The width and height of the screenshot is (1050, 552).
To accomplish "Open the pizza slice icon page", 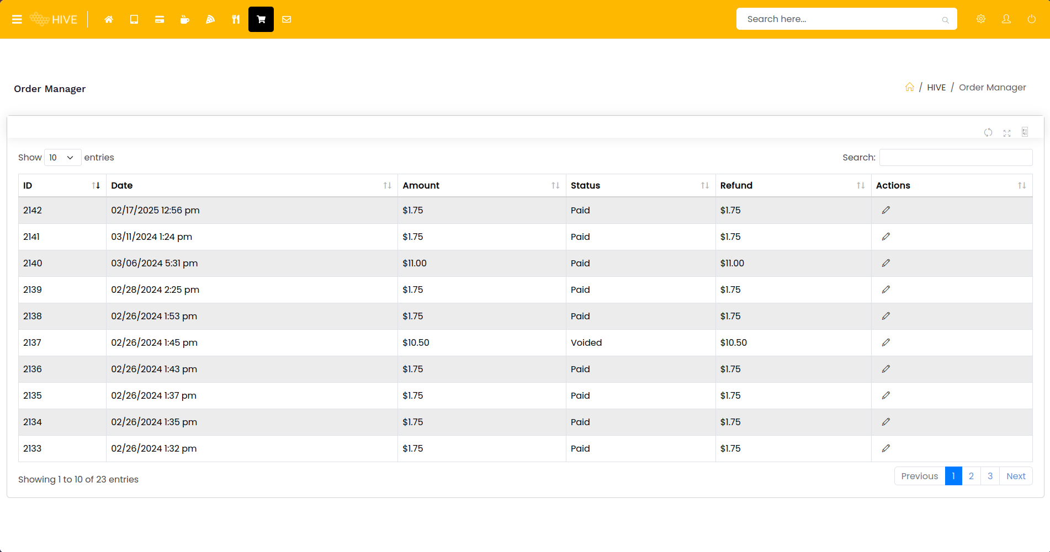I will point(210,19).
